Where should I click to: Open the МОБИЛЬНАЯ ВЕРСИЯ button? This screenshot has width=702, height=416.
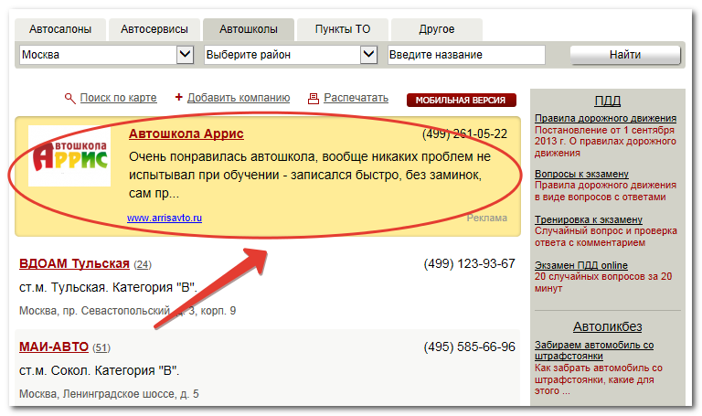point(461,101)
